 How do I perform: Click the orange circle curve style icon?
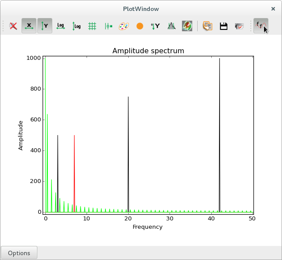point(140,26)
